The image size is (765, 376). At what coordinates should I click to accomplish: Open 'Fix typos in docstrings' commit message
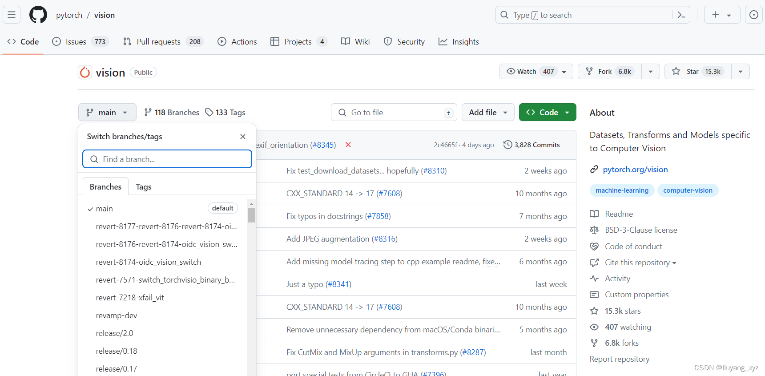click(325, 216)
